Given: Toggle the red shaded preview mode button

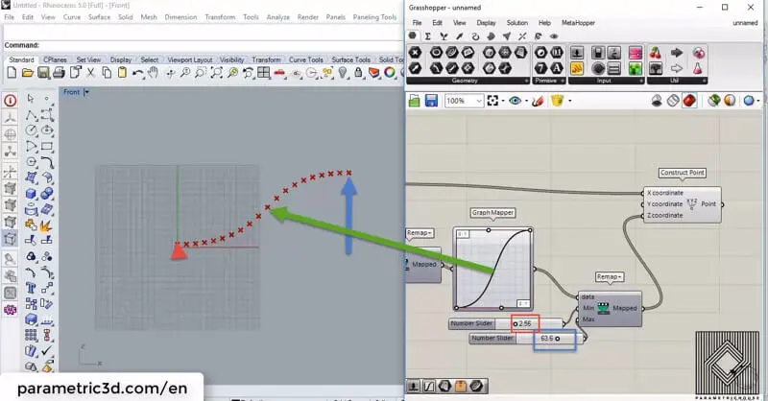Looking at the screenshot, I should (x=689, y=101).
